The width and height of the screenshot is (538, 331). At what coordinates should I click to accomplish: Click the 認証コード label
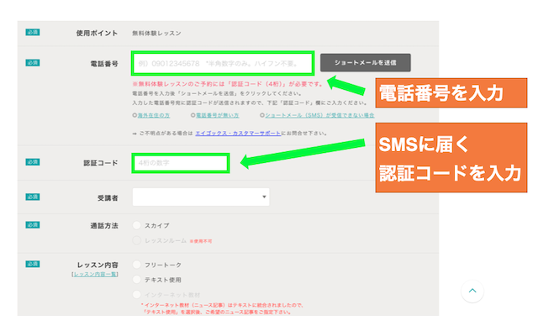(x=101, y=163)
